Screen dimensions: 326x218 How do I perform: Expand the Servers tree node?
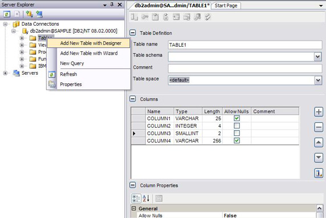coord(5,73)
